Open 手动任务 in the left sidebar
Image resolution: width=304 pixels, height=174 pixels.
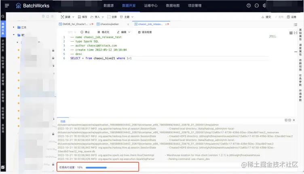tap(3, 46)
